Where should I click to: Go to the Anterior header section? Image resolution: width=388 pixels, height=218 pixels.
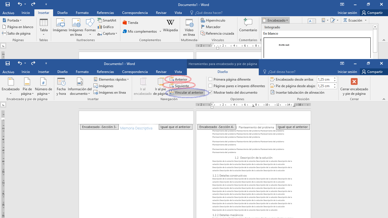178,79
